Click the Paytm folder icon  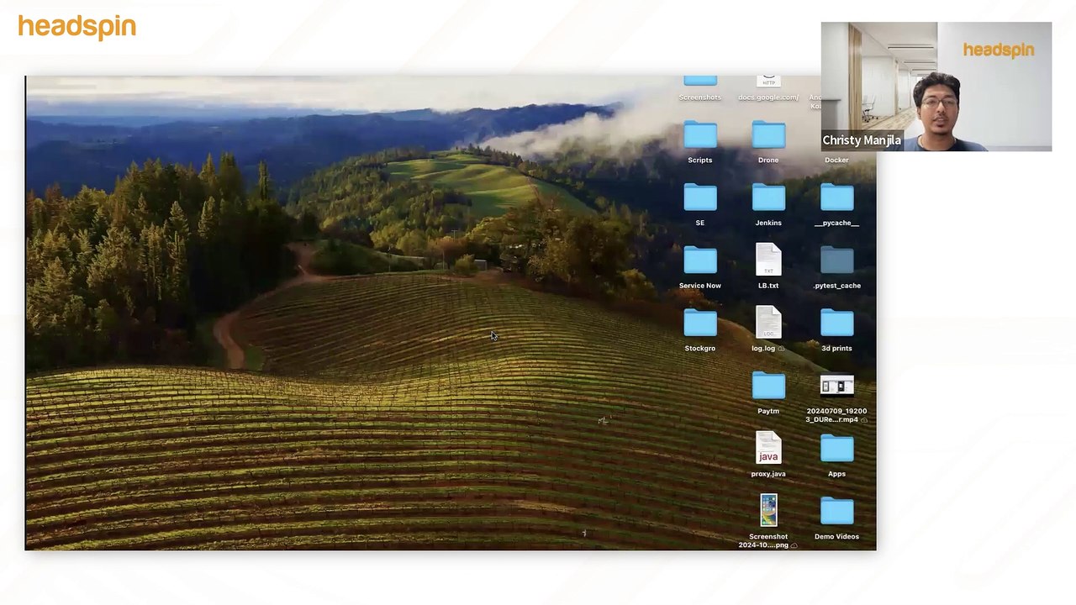[x=768, y=387]
